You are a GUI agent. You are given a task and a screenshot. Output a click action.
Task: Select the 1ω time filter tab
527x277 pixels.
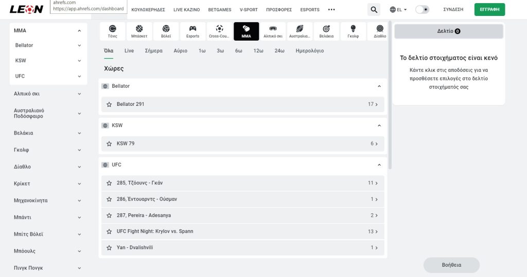(x=202, y=51)
